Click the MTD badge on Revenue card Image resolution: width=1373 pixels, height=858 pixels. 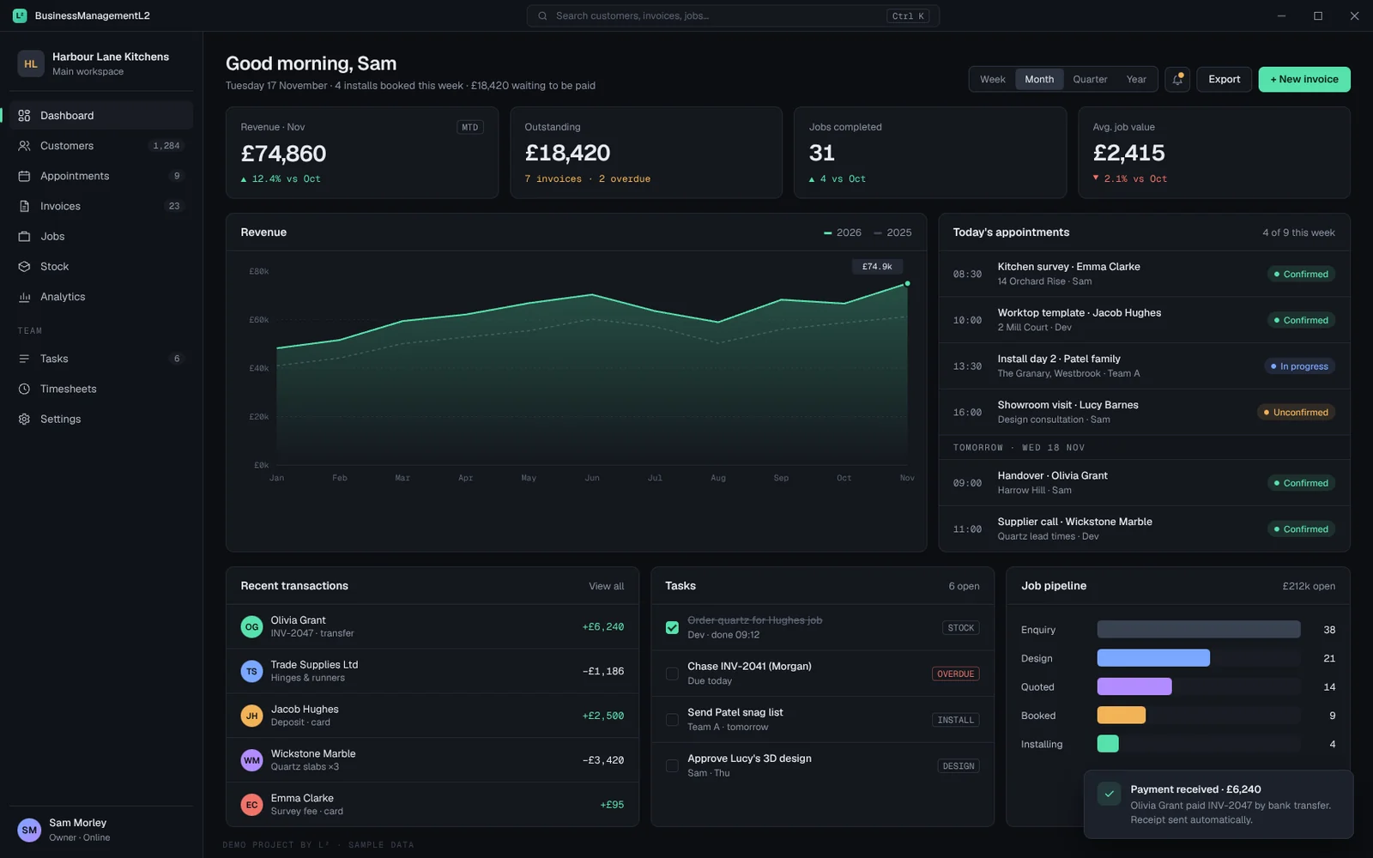(x=469, y=127)
